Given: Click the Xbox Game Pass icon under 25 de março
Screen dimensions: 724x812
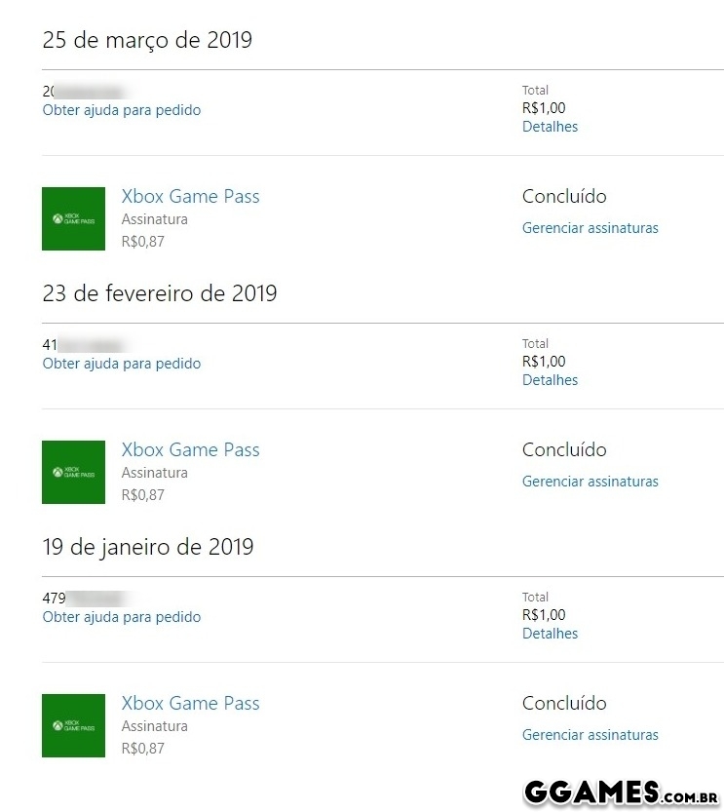Looking at the screenshot, I should coord(73,218).
